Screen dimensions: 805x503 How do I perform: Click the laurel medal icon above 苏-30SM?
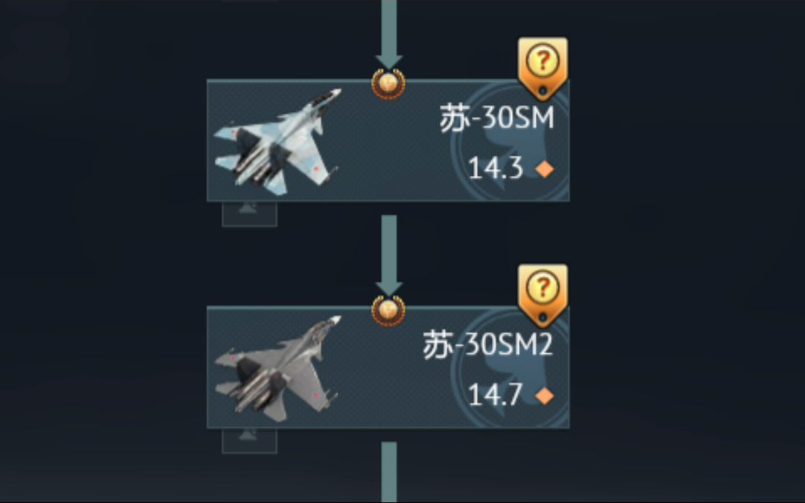click(x=388, y=83)
